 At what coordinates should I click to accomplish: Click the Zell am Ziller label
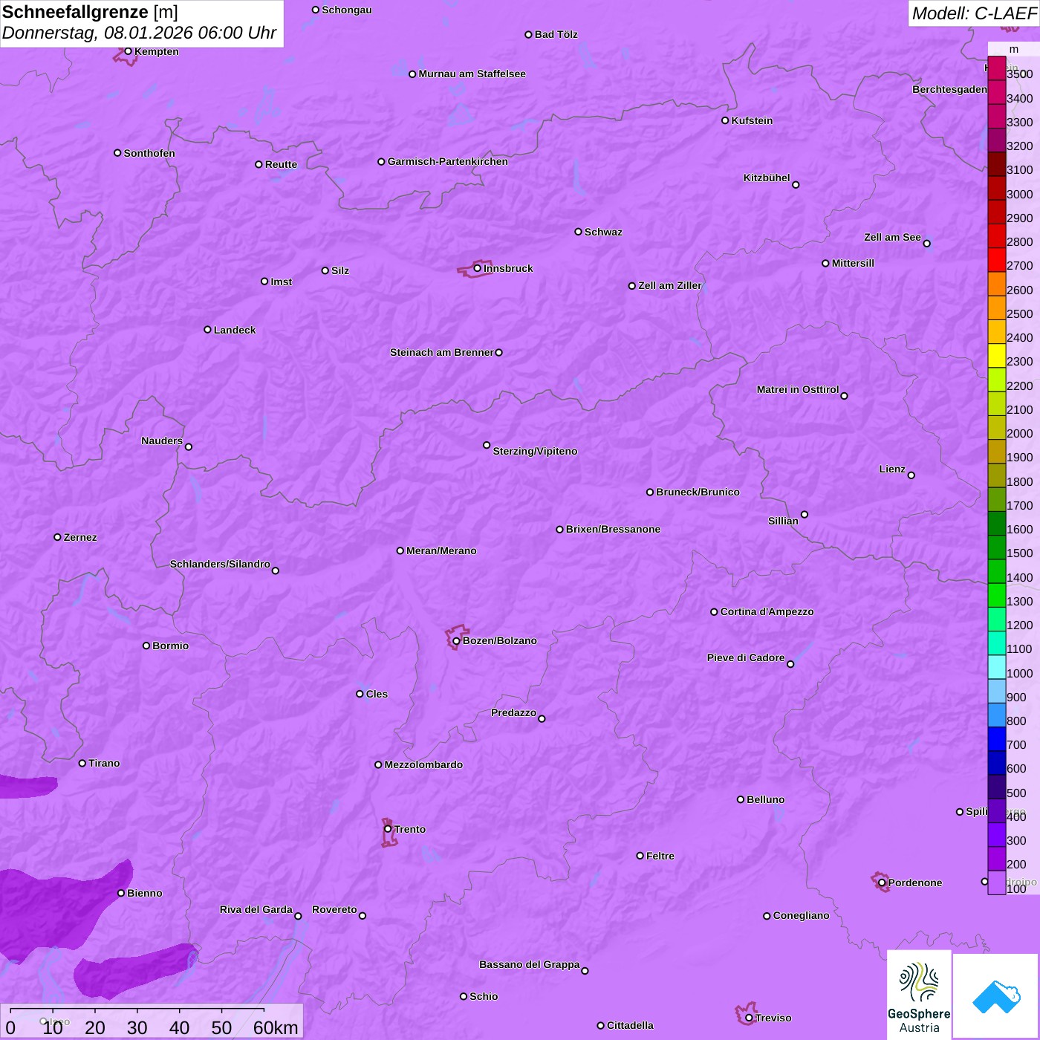click(x=670, y=286)
